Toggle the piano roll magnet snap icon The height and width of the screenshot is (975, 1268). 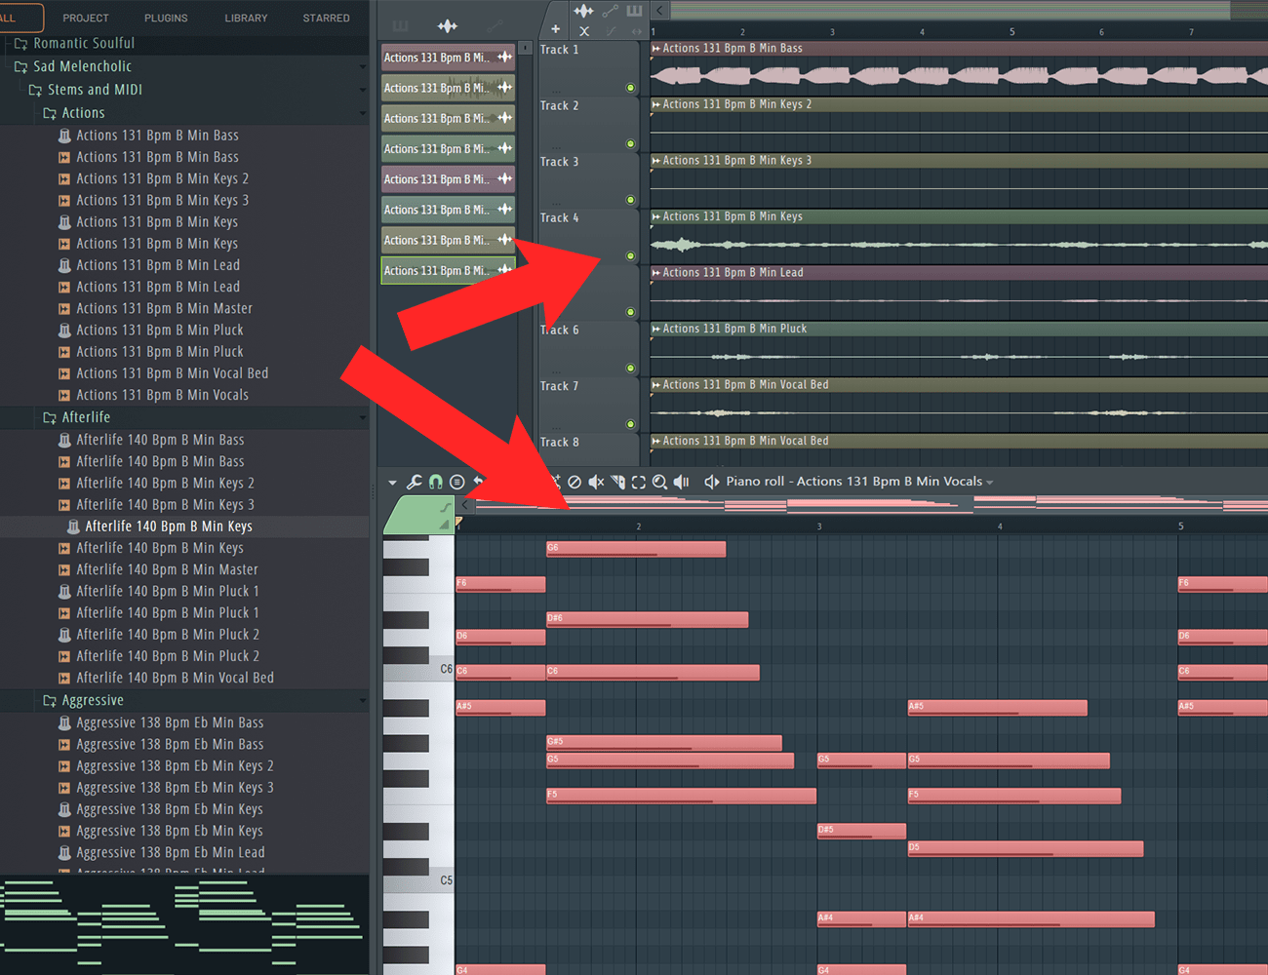click(x=436, y=482)
